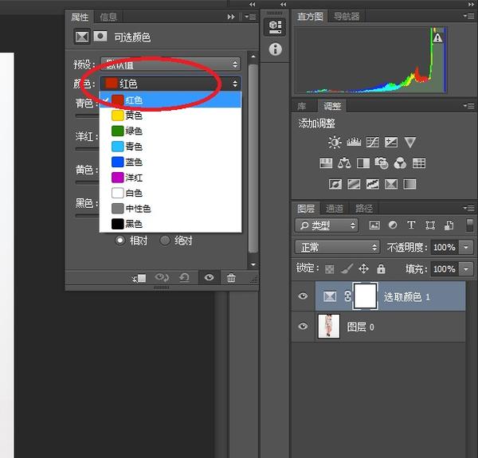
Task: Filter layers by shape layer type
Action: point(430,225)
